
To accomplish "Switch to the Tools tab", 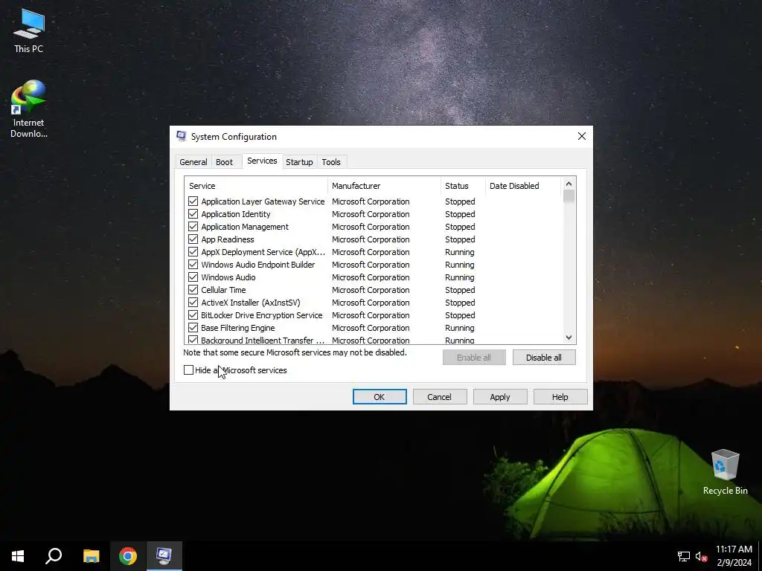I will (x=331, y=162).
